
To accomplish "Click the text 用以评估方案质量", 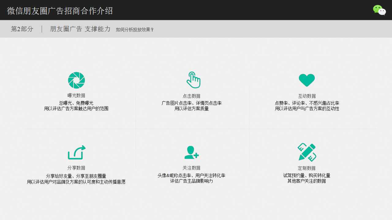I will [x=192, y=108].
